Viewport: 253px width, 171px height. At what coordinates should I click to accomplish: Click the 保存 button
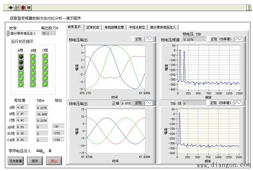pyautogui.click(x=35, y=161)
